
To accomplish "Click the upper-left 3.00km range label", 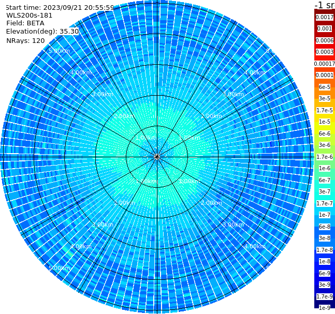I will click(x=103, y=94).
